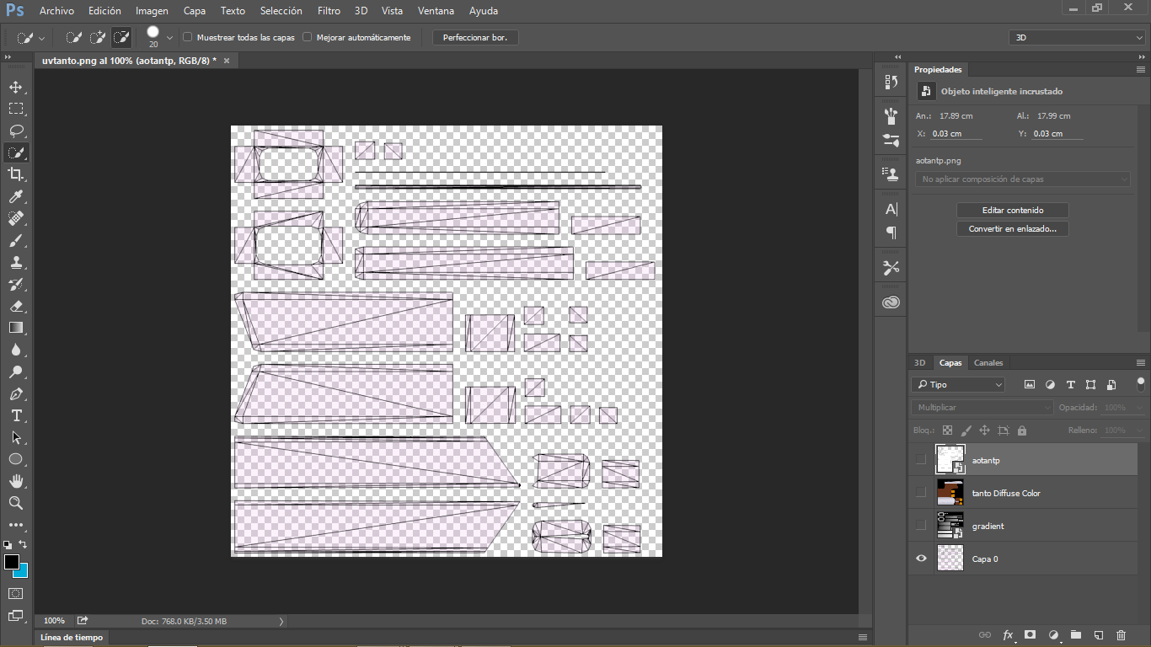The width and height of the screenshot is (1151, 647).
Task: Show the tanto Diffuse Color layer
Action: 921,493
